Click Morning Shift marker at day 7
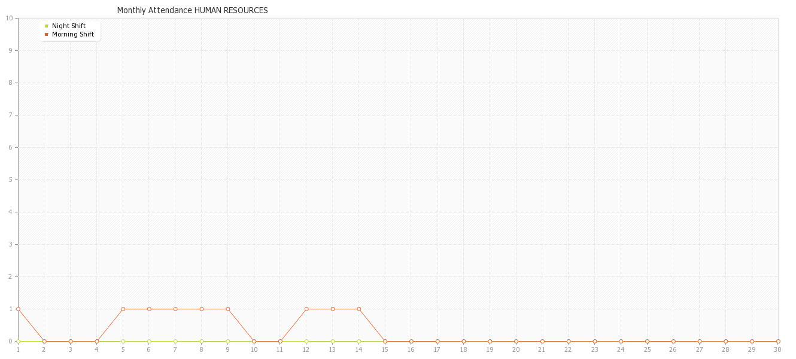This screenshot has height=359, width=796. point(175,309)
